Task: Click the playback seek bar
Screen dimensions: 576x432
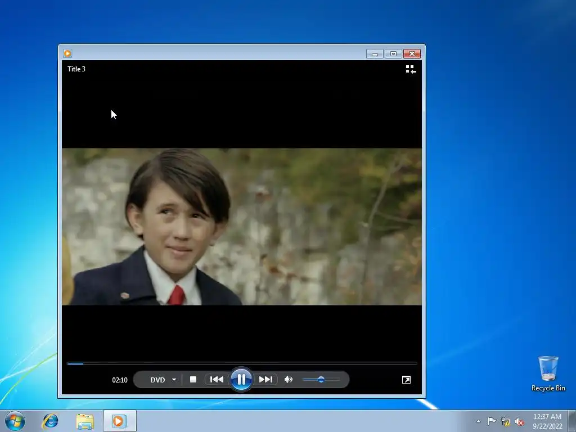Action: coord(242,363)
